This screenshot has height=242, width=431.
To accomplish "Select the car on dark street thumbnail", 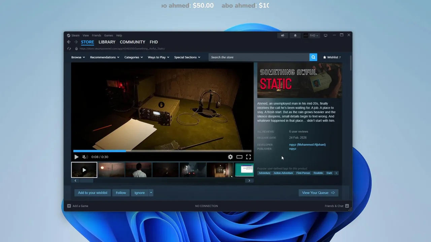I will point(193,170).
